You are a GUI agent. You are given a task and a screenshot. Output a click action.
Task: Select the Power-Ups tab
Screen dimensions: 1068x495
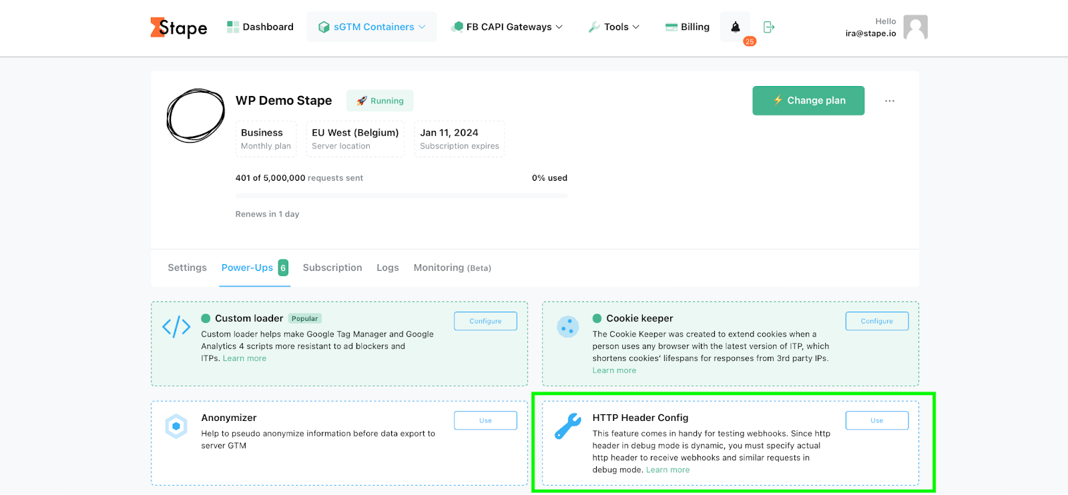point(254,268)
